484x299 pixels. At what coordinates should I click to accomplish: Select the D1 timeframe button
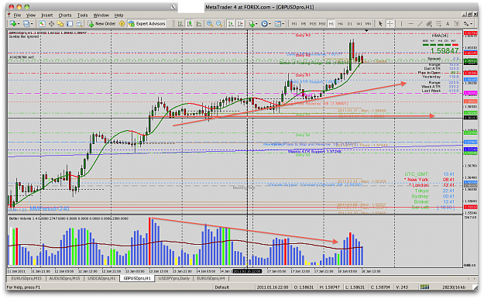(x=350, y=23)
